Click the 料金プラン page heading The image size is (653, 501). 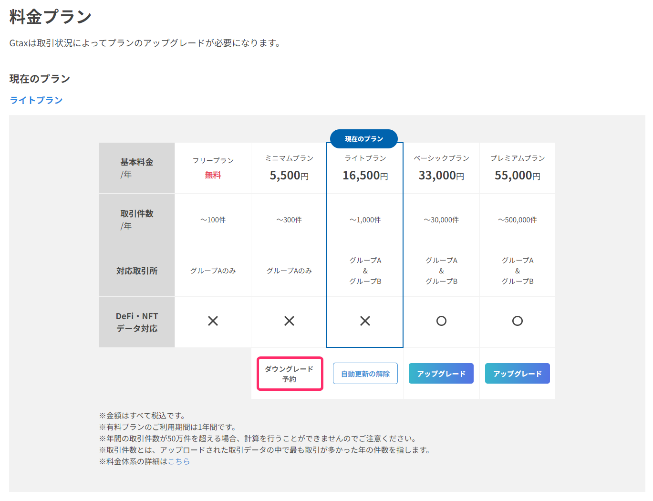pos(51,17)
